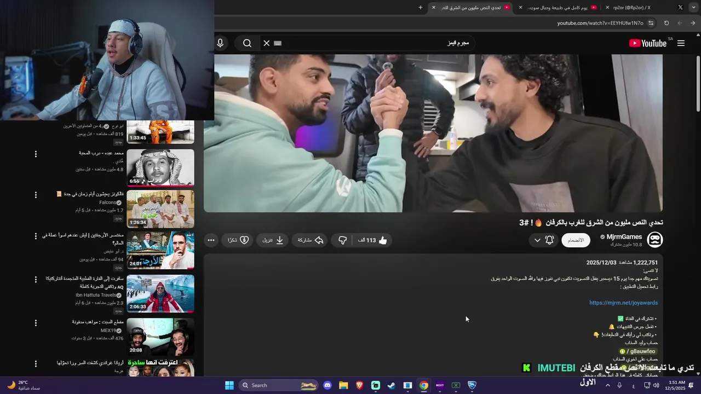
Task: Expand notification options chevron beside bell
Action: click(x=537, y=240)
